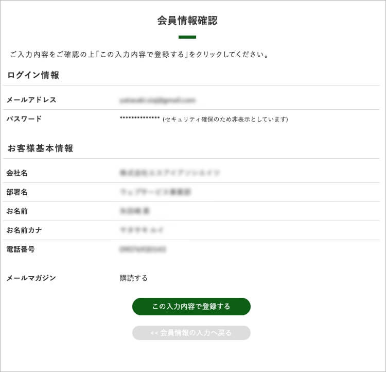The width and height of the screenshot is (386, 372).
Task: Click the grey 会員情報の入力へ戻る button
Action: 191,333
